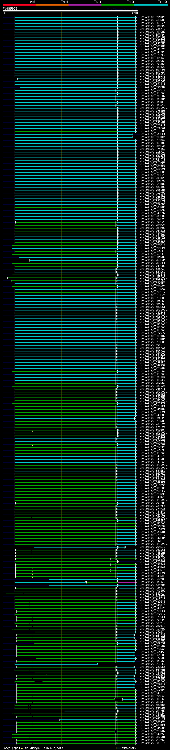The image size is (170, 750).
Task: Select label UniRef100_Q5VRG3
Action: coord(152,61)
